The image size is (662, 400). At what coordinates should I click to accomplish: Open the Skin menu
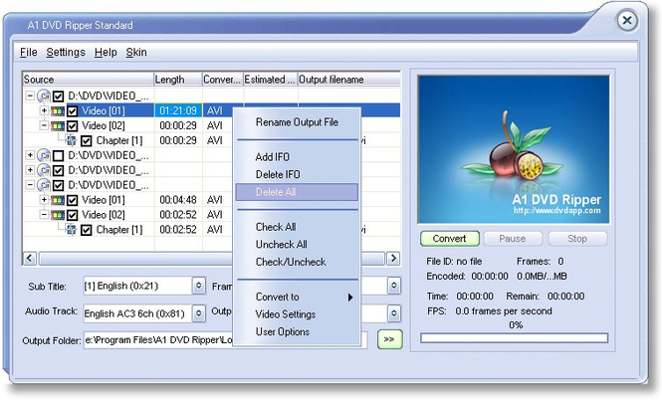coord(136,53)
